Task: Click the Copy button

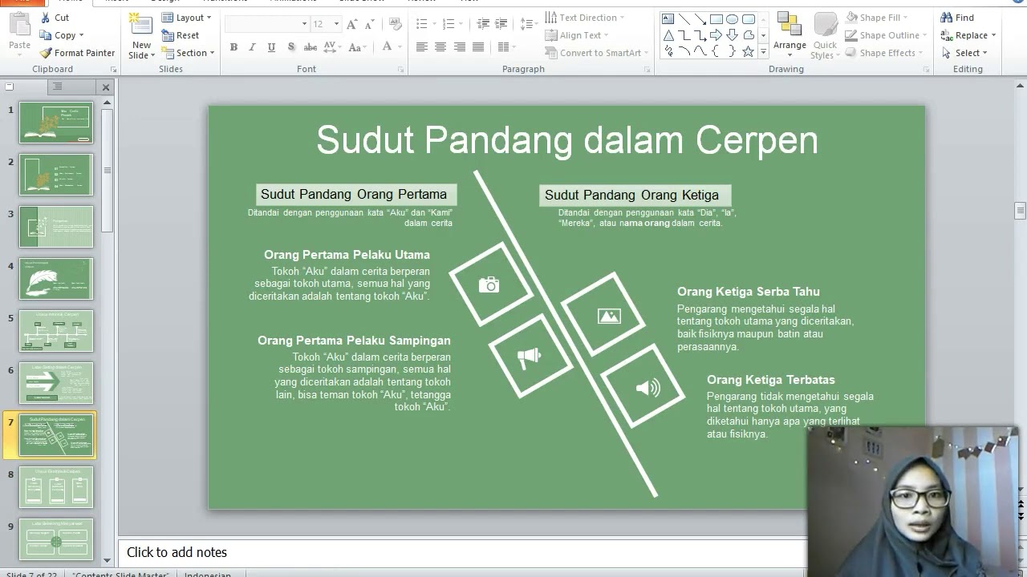Action: pos(61,35)
